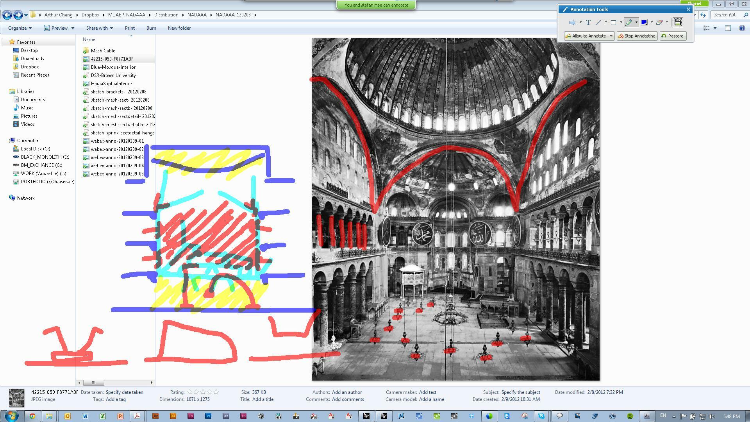Open the Mesh Cable folder
This screenshot has width=750, height=422.
103,51
